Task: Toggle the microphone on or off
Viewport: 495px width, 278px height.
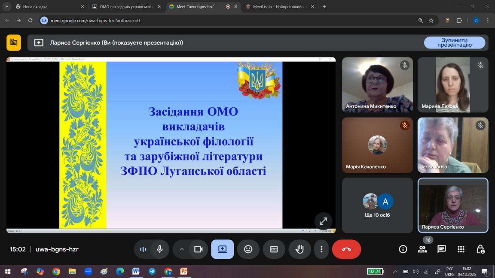Action: tap(160, 249)
